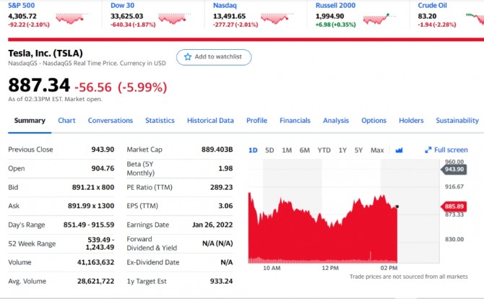Go to the Financials tab
Screen dimensions: 484x299
point(295,121)
